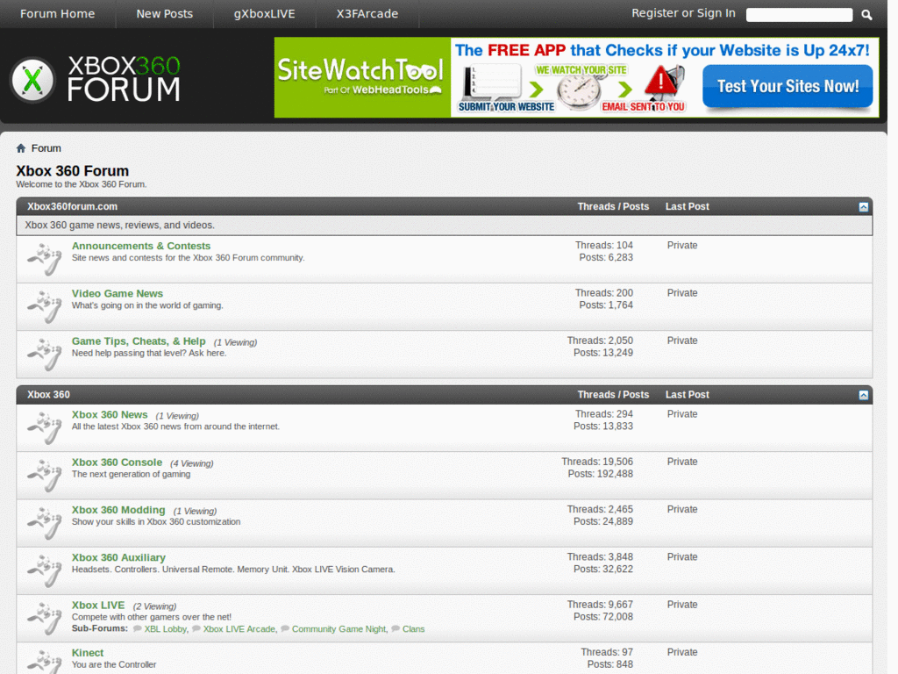Screen dimensions: 898x674
Task: Click the 'Threads: 19,506' text
Action: click(x=597, y=462)
